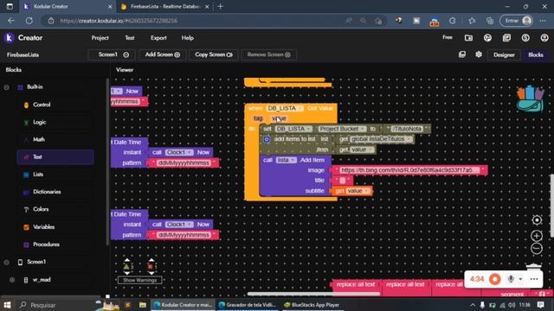The width and height of the screenshot is (554, 311).
Task: Click the browser address bar URL
Action: [x=119, y=21]
